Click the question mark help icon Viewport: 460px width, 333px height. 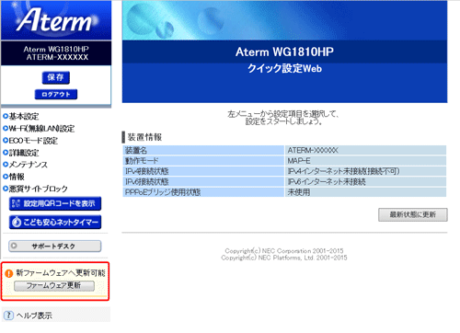point(8,315)
